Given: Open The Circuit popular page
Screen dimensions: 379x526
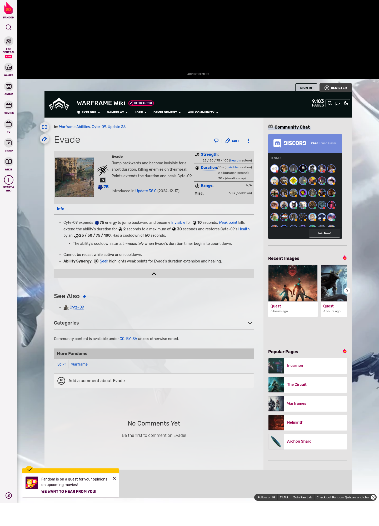Looking at the screenshot, I should point(308,385).
